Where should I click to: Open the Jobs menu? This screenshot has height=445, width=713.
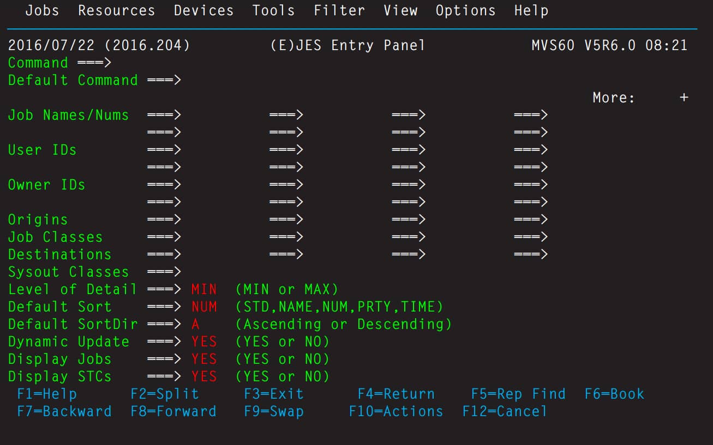coord(42,10)
